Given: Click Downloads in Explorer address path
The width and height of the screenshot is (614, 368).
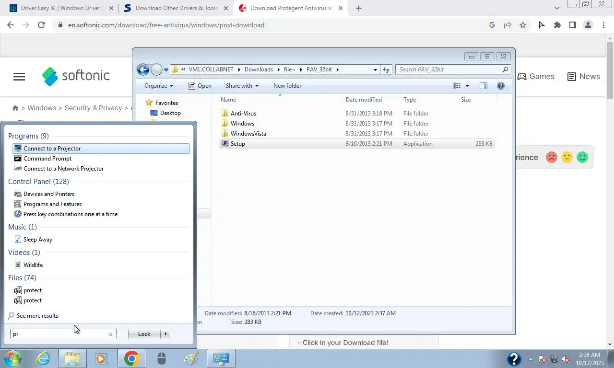Looking at the screenshot, I should 259,69.
